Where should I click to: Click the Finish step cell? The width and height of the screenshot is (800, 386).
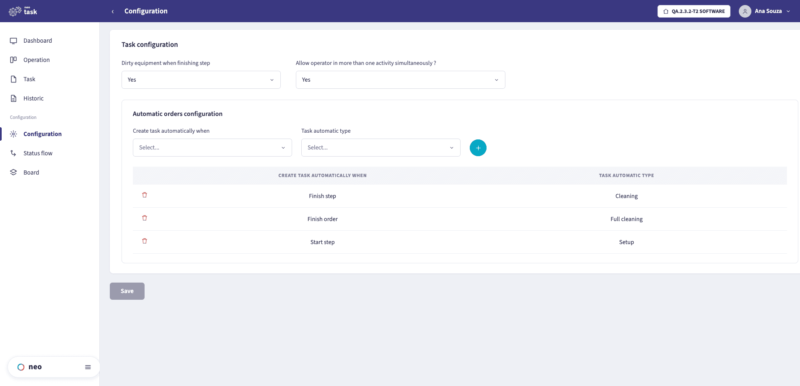click(322, 196)
